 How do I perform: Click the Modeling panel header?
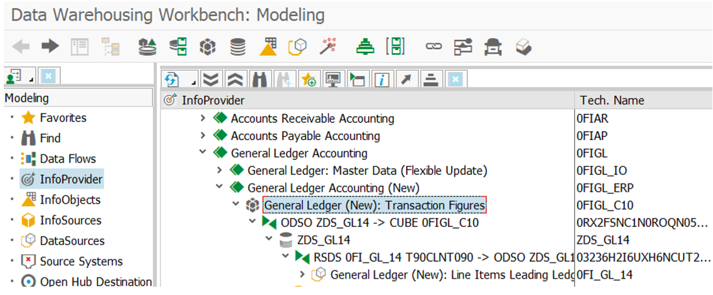pyautogui.click(x=78, y=97)
